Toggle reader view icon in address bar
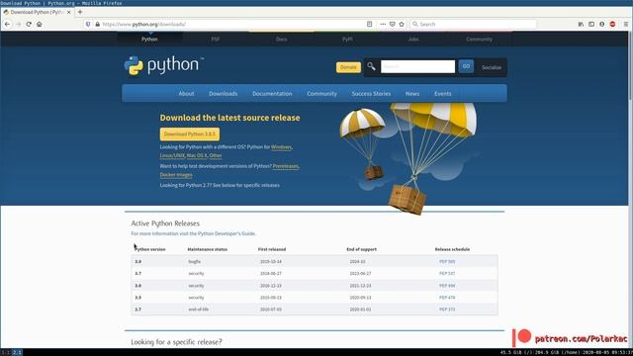Viewport: 633px width, 356px height. (x=369, y=24)
